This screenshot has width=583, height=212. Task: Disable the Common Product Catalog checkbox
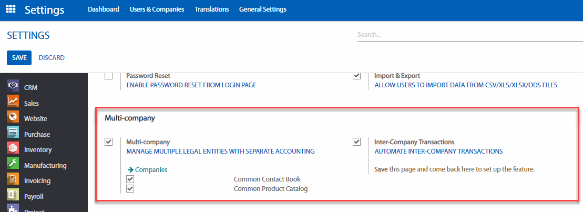[130, 189]
